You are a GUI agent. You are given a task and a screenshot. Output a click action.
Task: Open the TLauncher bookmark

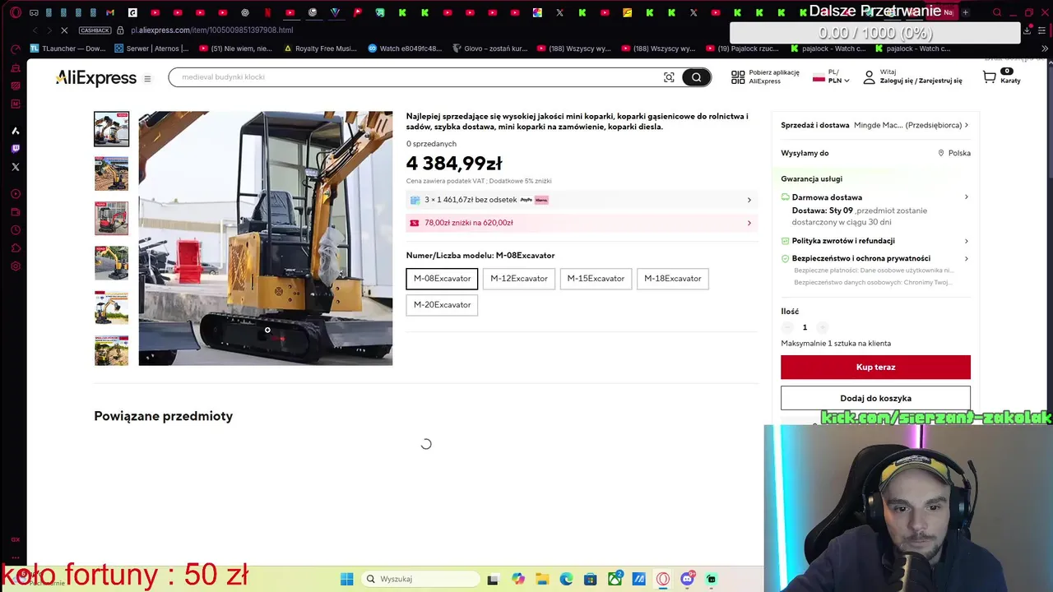pyautogui.click(x=69, y=49)
